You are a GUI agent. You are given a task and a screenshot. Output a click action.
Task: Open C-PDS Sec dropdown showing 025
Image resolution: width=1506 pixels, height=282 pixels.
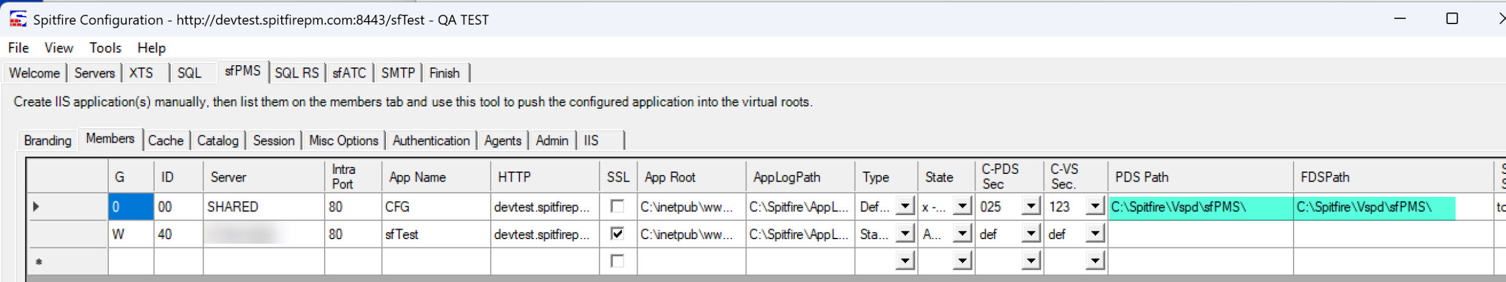pos(1031,206)
